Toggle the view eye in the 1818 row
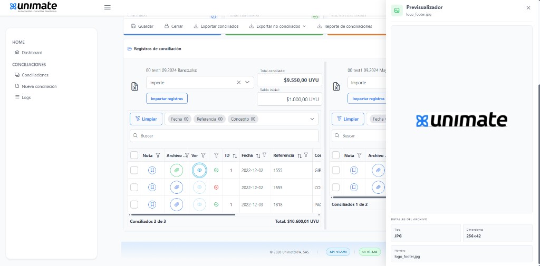The height and width of the screenshot is (266, 540). tap(199, 204)
